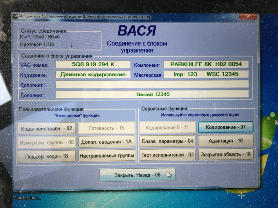This screenshot has height=208, width=278.
Task: Open "Допол. сведения - 1A" advanced info
Action: click(107, 142)
